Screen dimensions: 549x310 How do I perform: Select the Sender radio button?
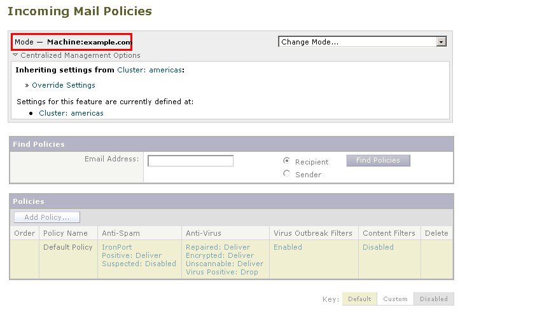286,173
